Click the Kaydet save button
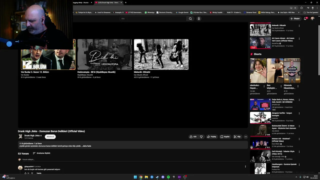This screenshot has width=320, height=180. pos(225,137)
